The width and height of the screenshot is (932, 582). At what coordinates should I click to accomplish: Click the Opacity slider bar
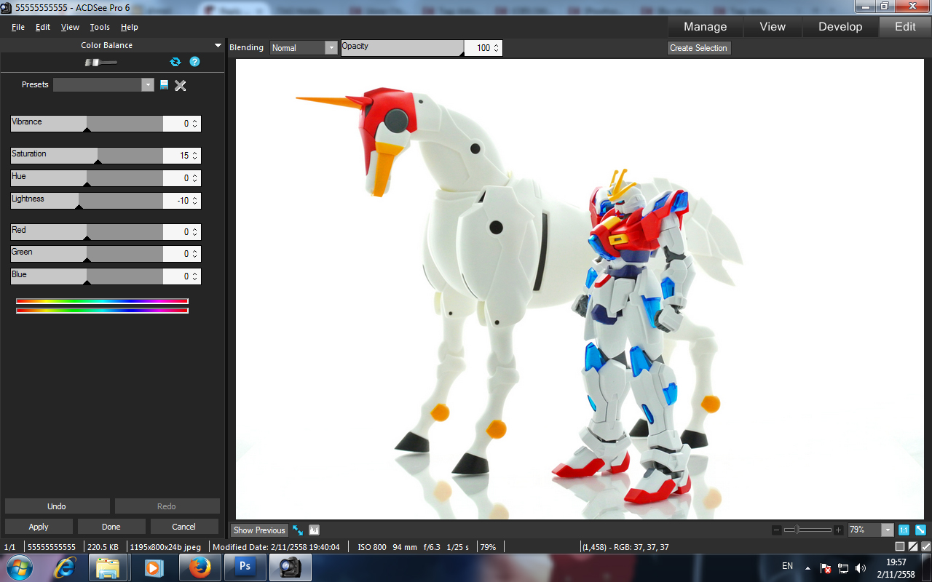tap(402, 48)
